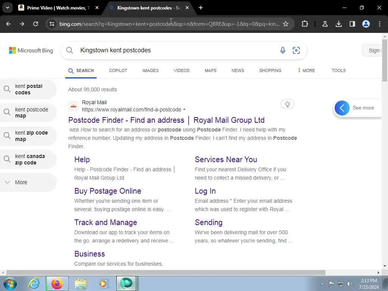This screenshot has height=291, width=388.
Task: Expand the Royal Mail URL dropdown arrow
Action: tap(185, 110)
